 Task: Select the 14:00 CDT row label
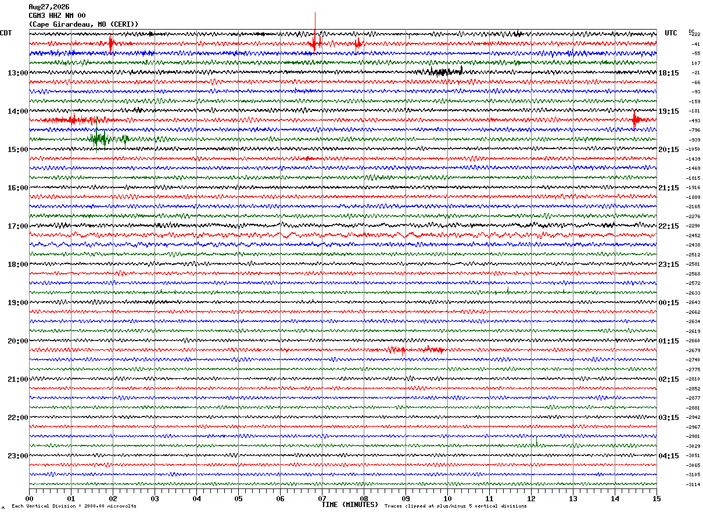17,111
